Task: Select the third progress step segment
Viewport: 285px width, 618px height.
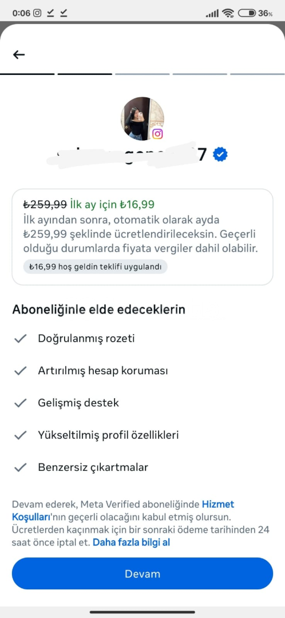Action: [142, 74]
